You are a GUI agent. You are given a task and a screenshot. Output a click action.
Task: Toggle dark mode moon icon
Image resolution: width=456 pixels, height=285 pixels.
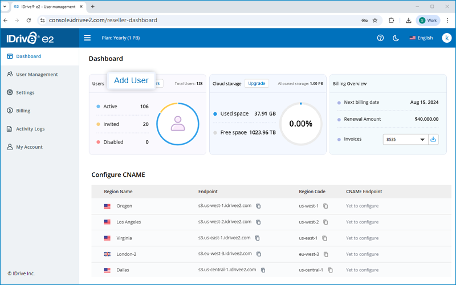tap(396, 38)
